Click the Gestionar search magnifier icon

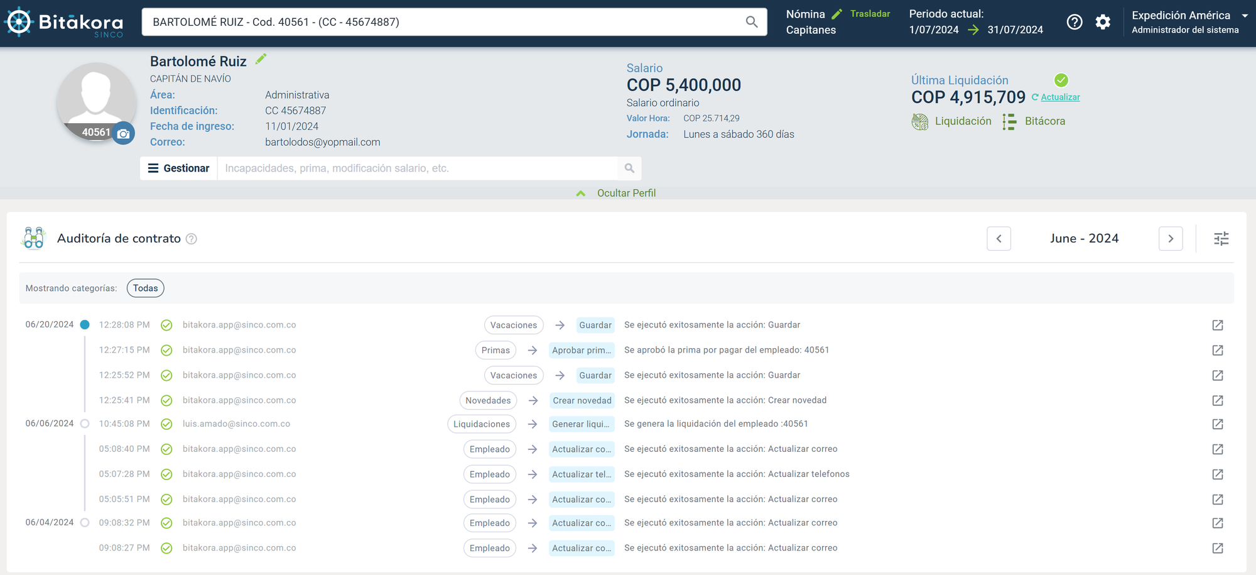(629, 168)
